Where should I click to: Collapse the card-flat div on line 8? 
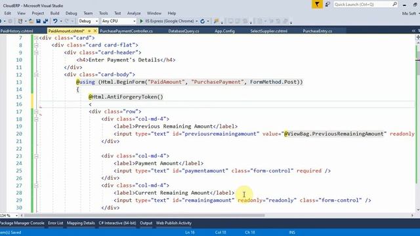(x=36, y=45)
